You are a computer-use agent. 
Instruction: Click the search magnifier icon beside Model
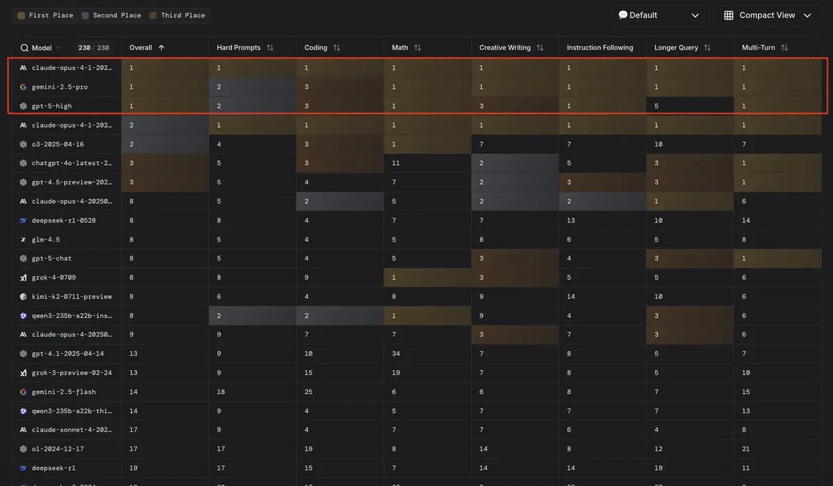pos(24,48)
